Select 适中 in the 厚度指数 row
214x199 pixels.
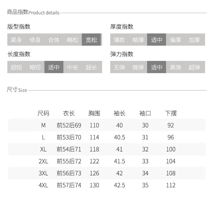[157, 40]
